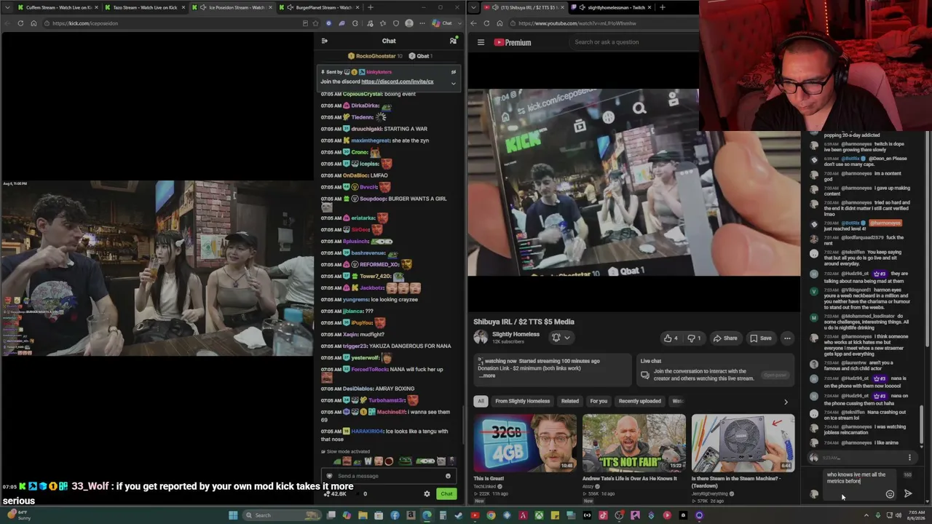Open This Is Great! 32GB video thumbnail

coord(524,442)
